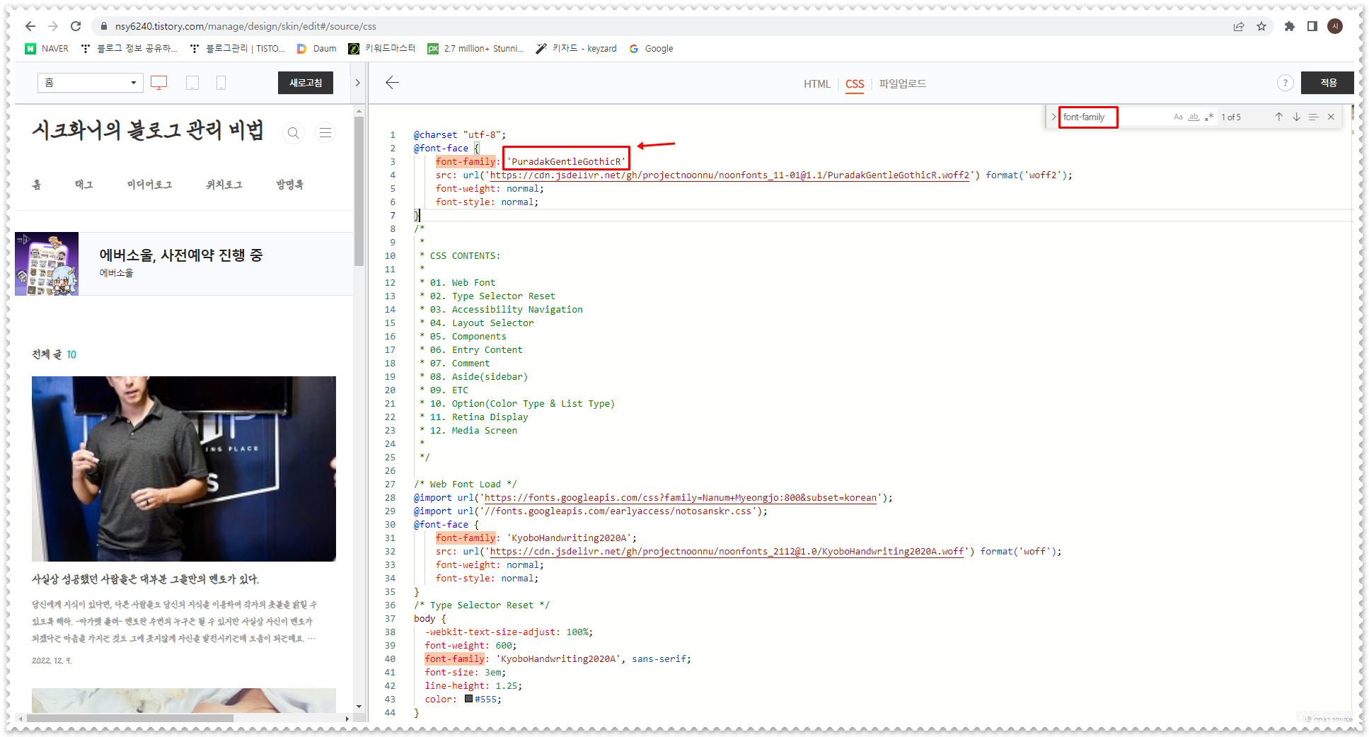
Task: Go to next search match
Action: click(1296, 117)
